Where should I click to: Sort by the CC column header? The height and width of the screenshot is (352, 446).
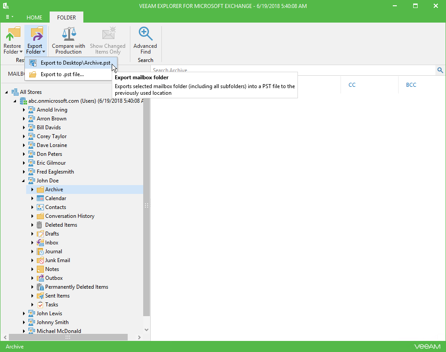tap(352, 85)
